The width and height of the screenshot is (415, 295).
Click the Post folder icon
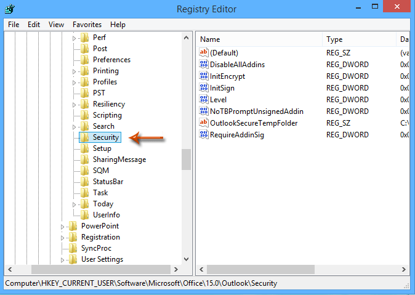[x=85, y=49]
